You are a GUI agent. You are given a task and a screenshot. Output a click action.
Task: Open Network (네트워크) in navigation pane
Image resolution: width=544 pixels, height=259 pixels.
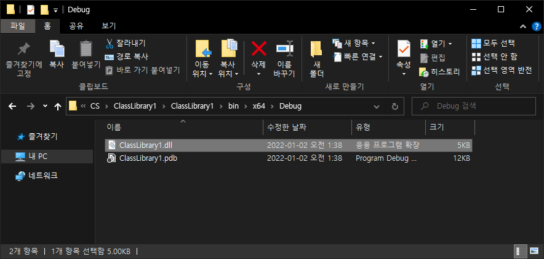click(36, 176)
